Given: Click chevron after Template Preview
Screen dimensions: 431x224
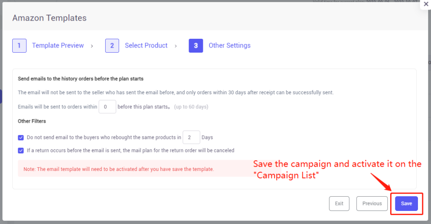Looking at the screenshot, I should tap(92, 46).
